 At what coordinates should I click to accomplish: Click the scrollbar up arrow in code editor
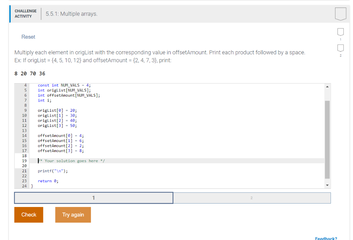327,86
